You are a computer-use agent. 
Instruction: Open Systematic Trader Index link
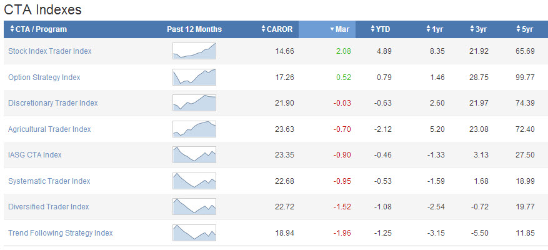49,181
